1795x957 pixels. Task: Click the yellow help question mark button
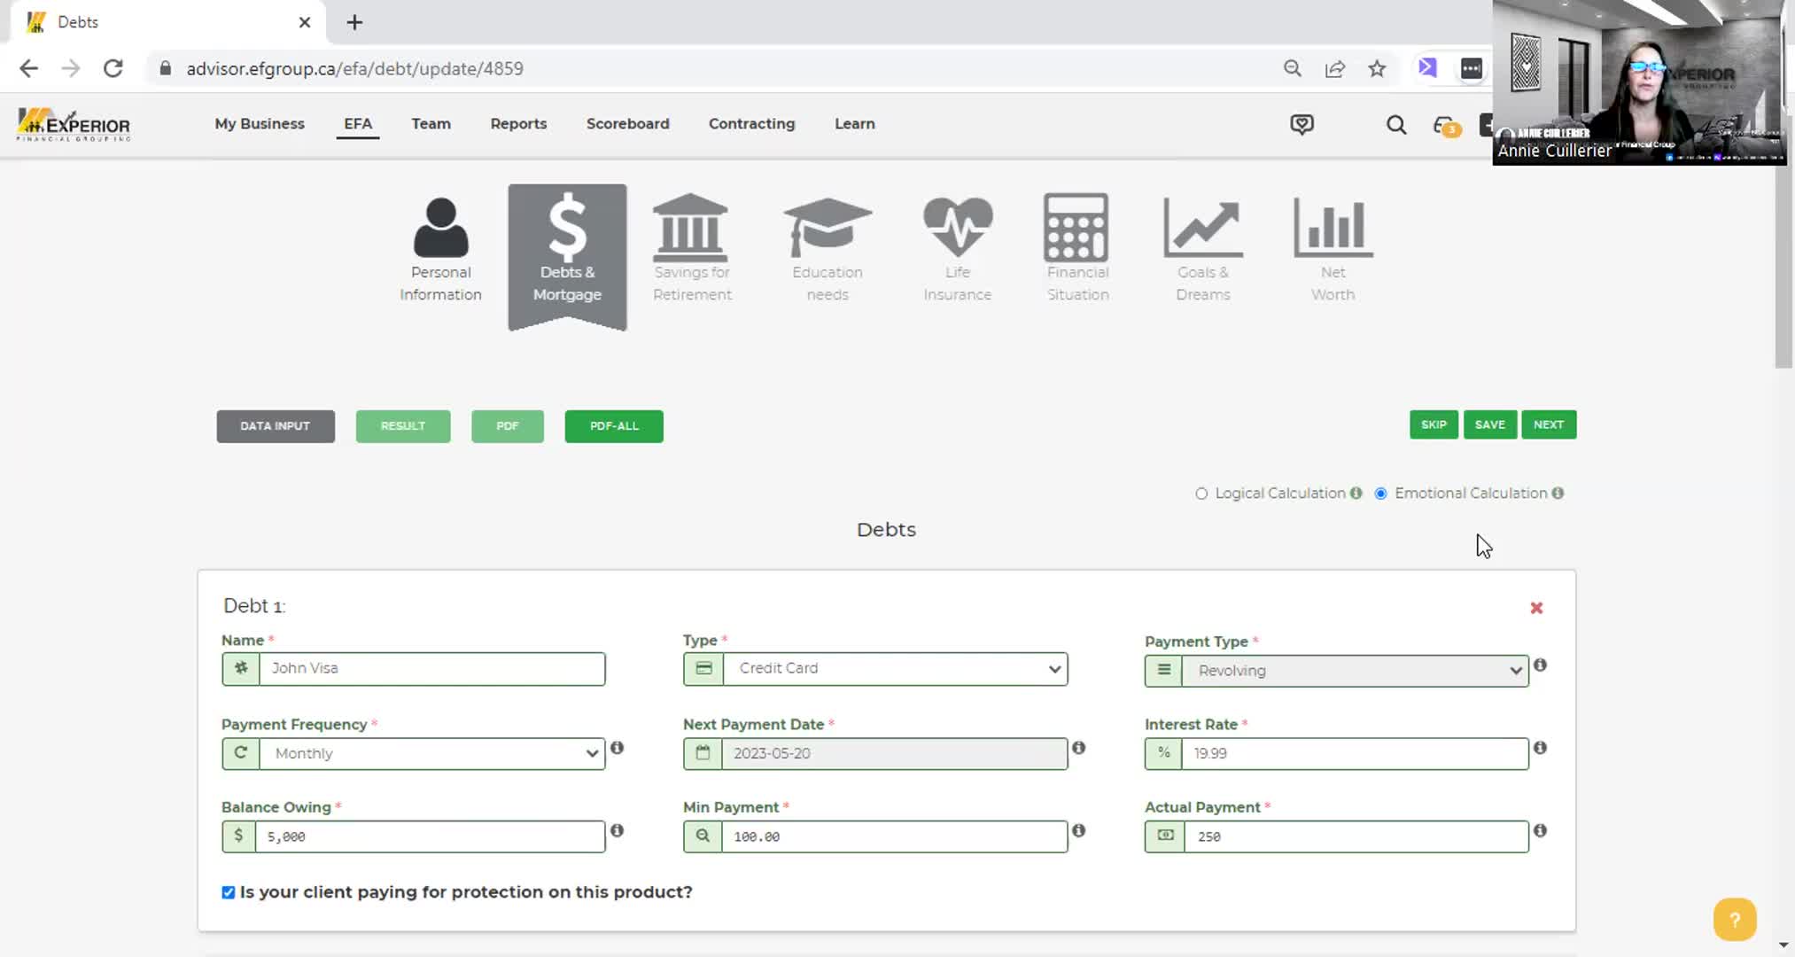click(1734, 919)
